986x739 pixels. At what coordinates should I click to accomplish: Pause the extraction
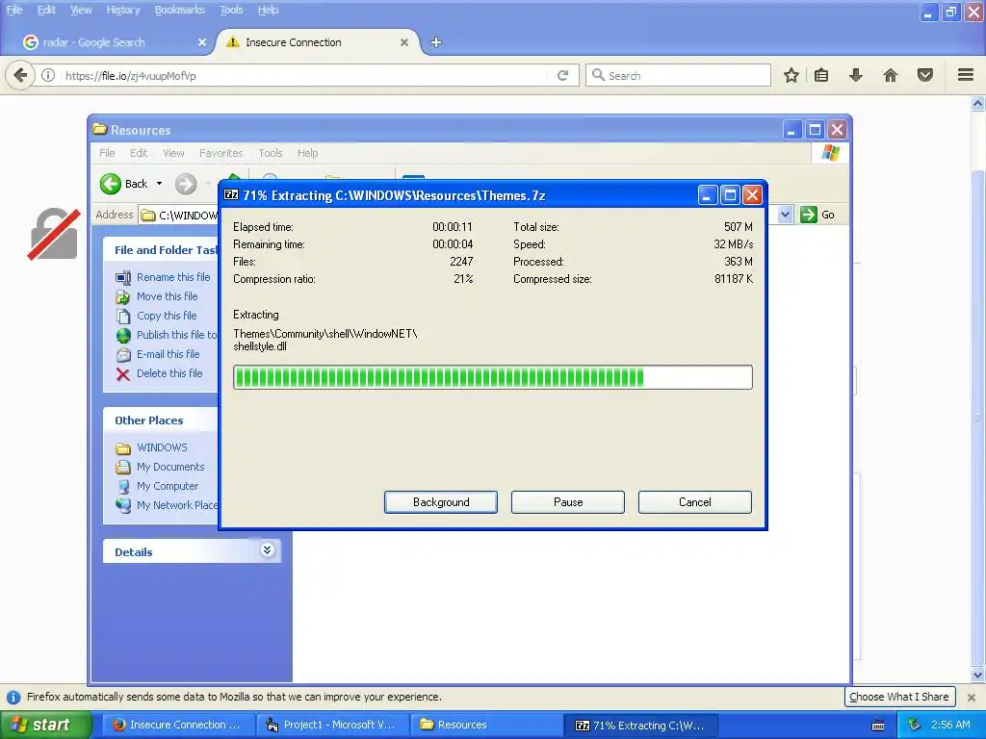click(x=568, y=502)
